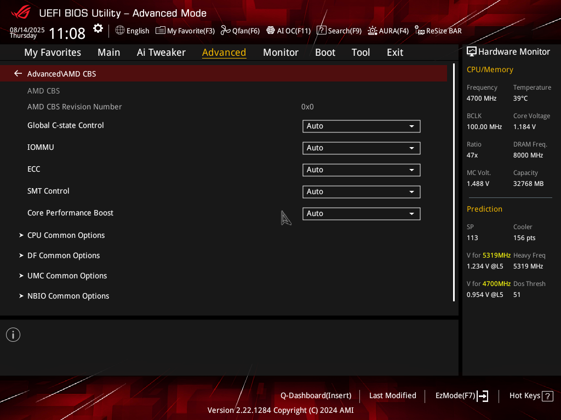Image resolution: width=561 pixels, height=420 pixels.
Task: Switch to the Boot tab
Action: (325, 52)
